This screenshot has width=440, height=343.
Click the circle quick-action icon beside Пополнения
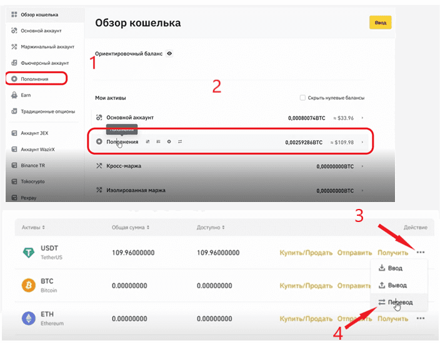169,142
